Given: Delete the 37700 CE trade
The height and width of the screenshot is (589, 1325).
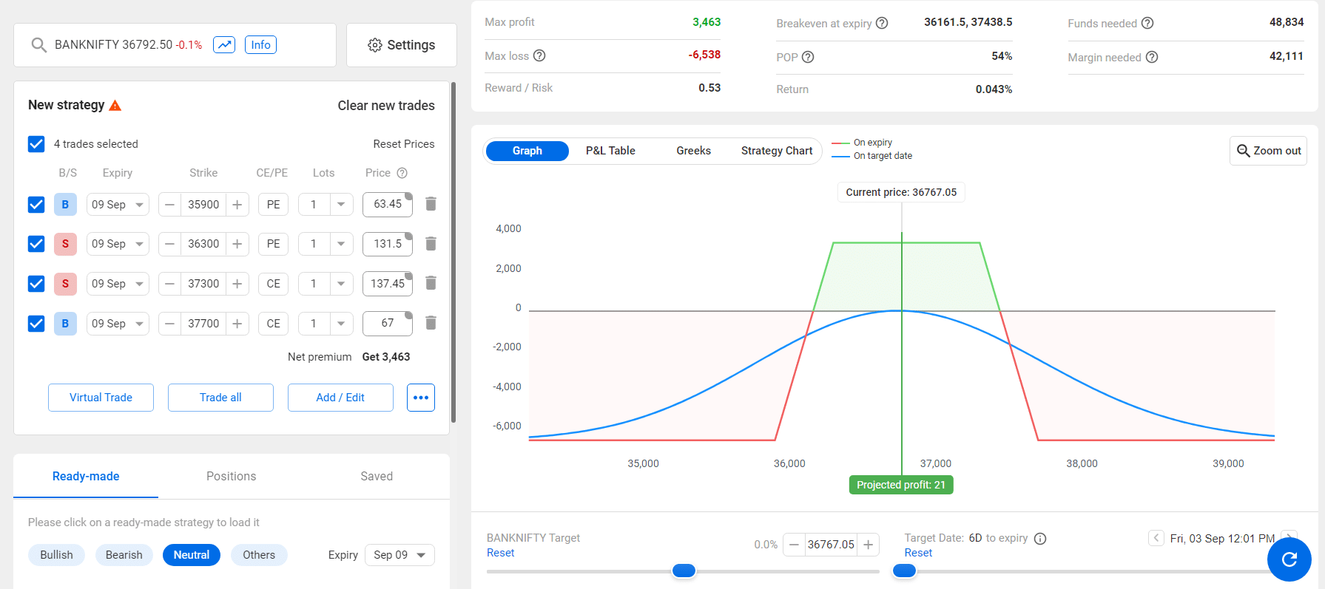Looking at the screenshot, I should pos(431,323).
